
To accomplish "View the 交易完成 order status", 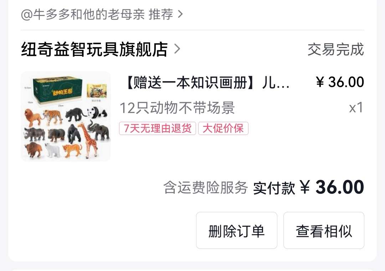I will 336,49.
